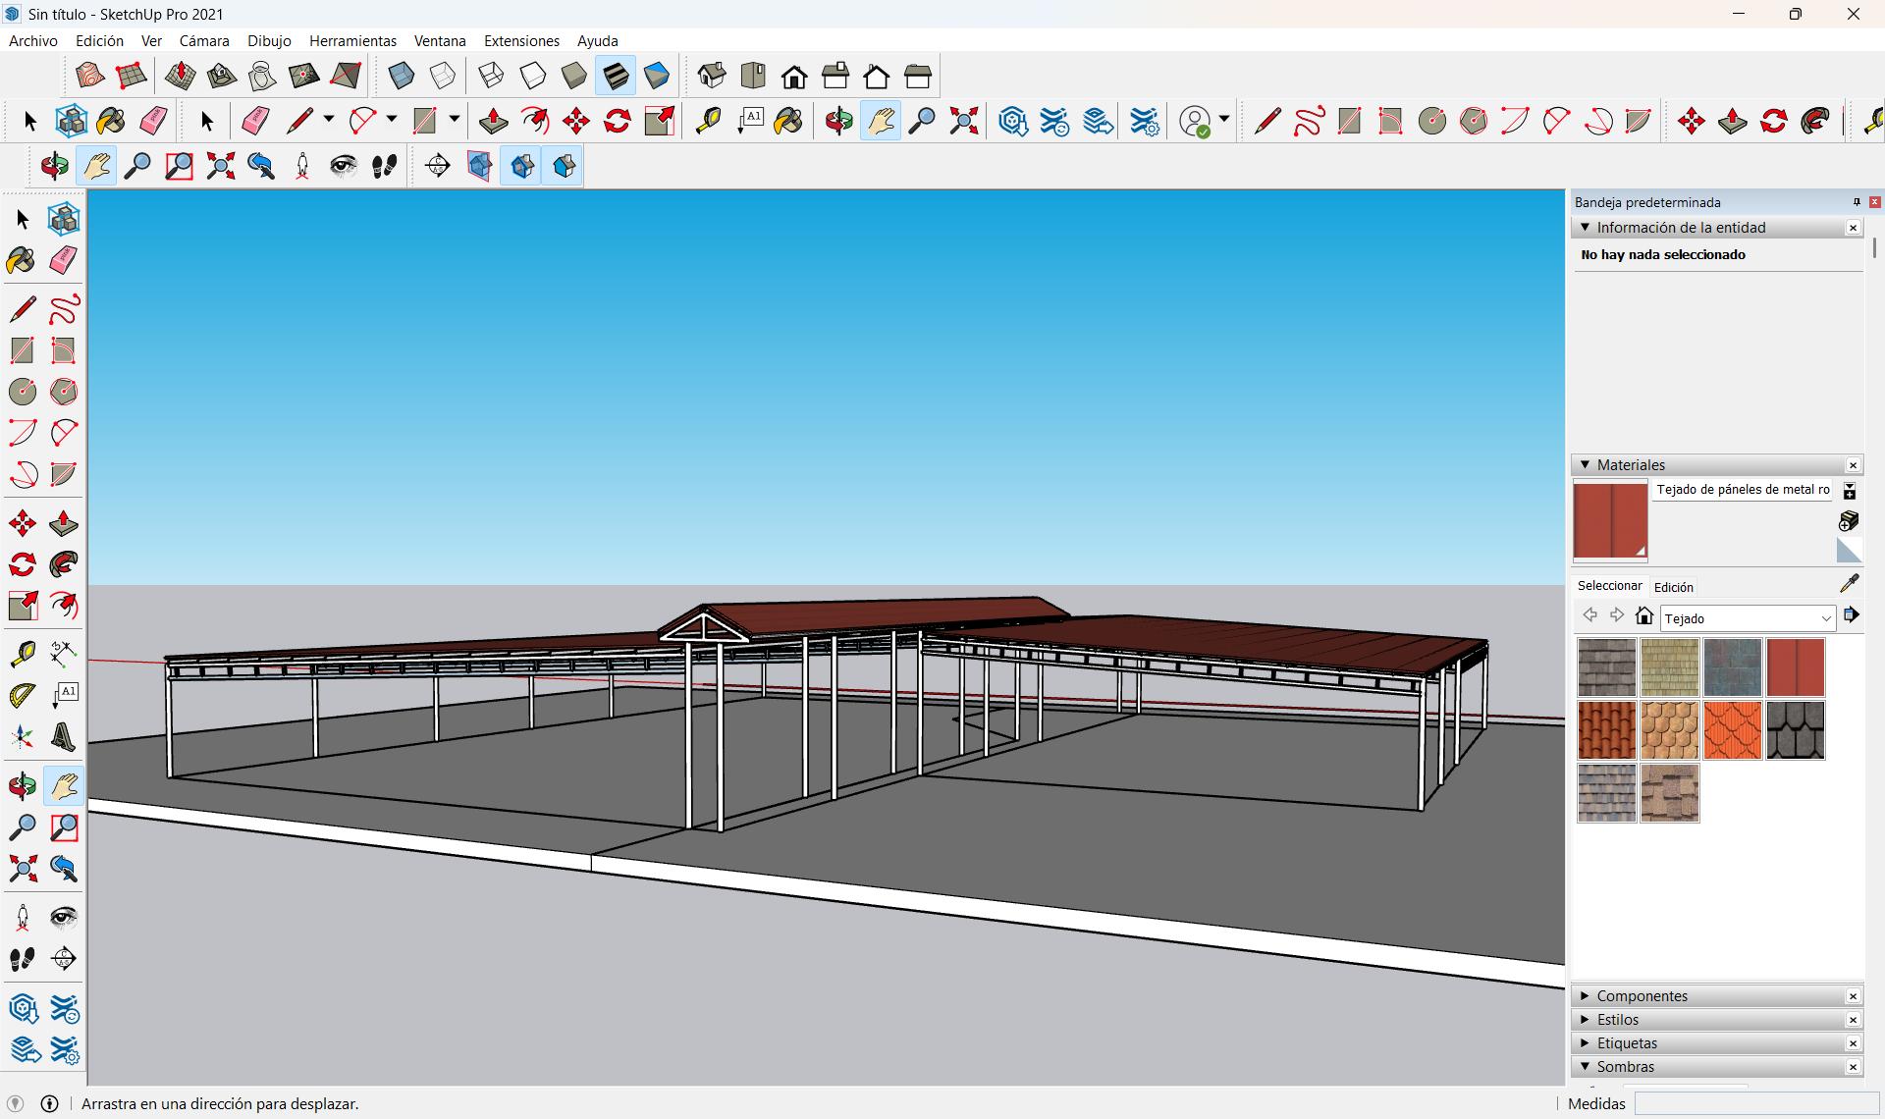Select the Walk tool footprints icon
The height and width of the screenshot is (1119, 1885).
(384, 166)
